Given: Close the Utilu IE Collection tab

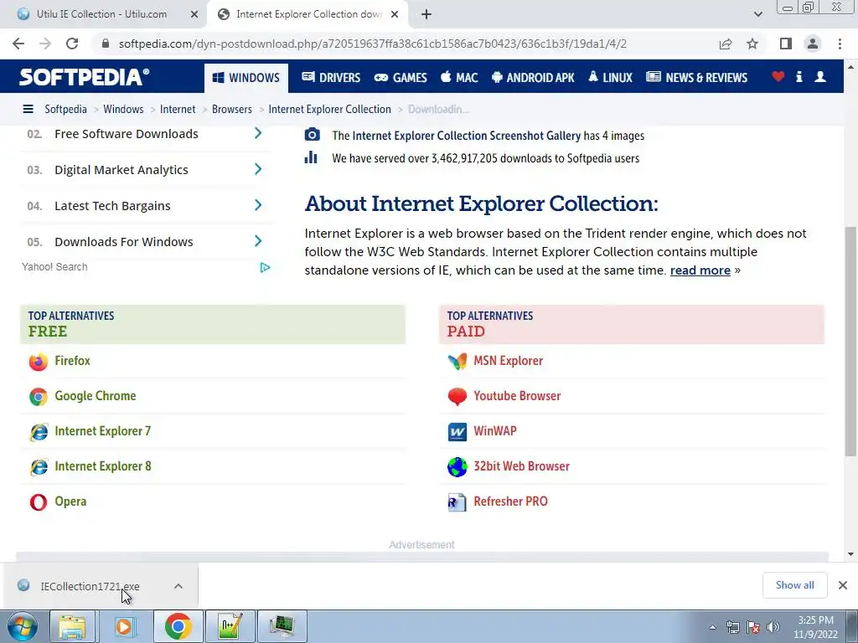Looking at the screenshot, I should pyautogui.click(x=194, y=14).
